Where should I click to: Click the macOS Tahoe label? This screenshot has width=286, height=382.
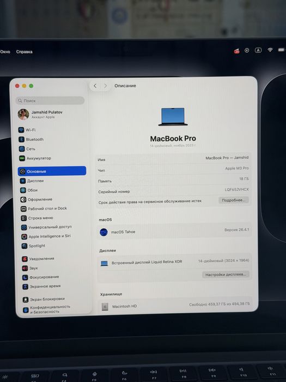coord(123,232)
